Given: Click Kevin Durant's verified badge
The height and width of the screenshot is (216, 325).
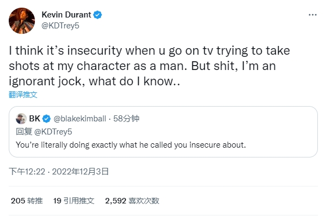Looking at the screenshot, I should pyautogui.click(x=97, y=15).
